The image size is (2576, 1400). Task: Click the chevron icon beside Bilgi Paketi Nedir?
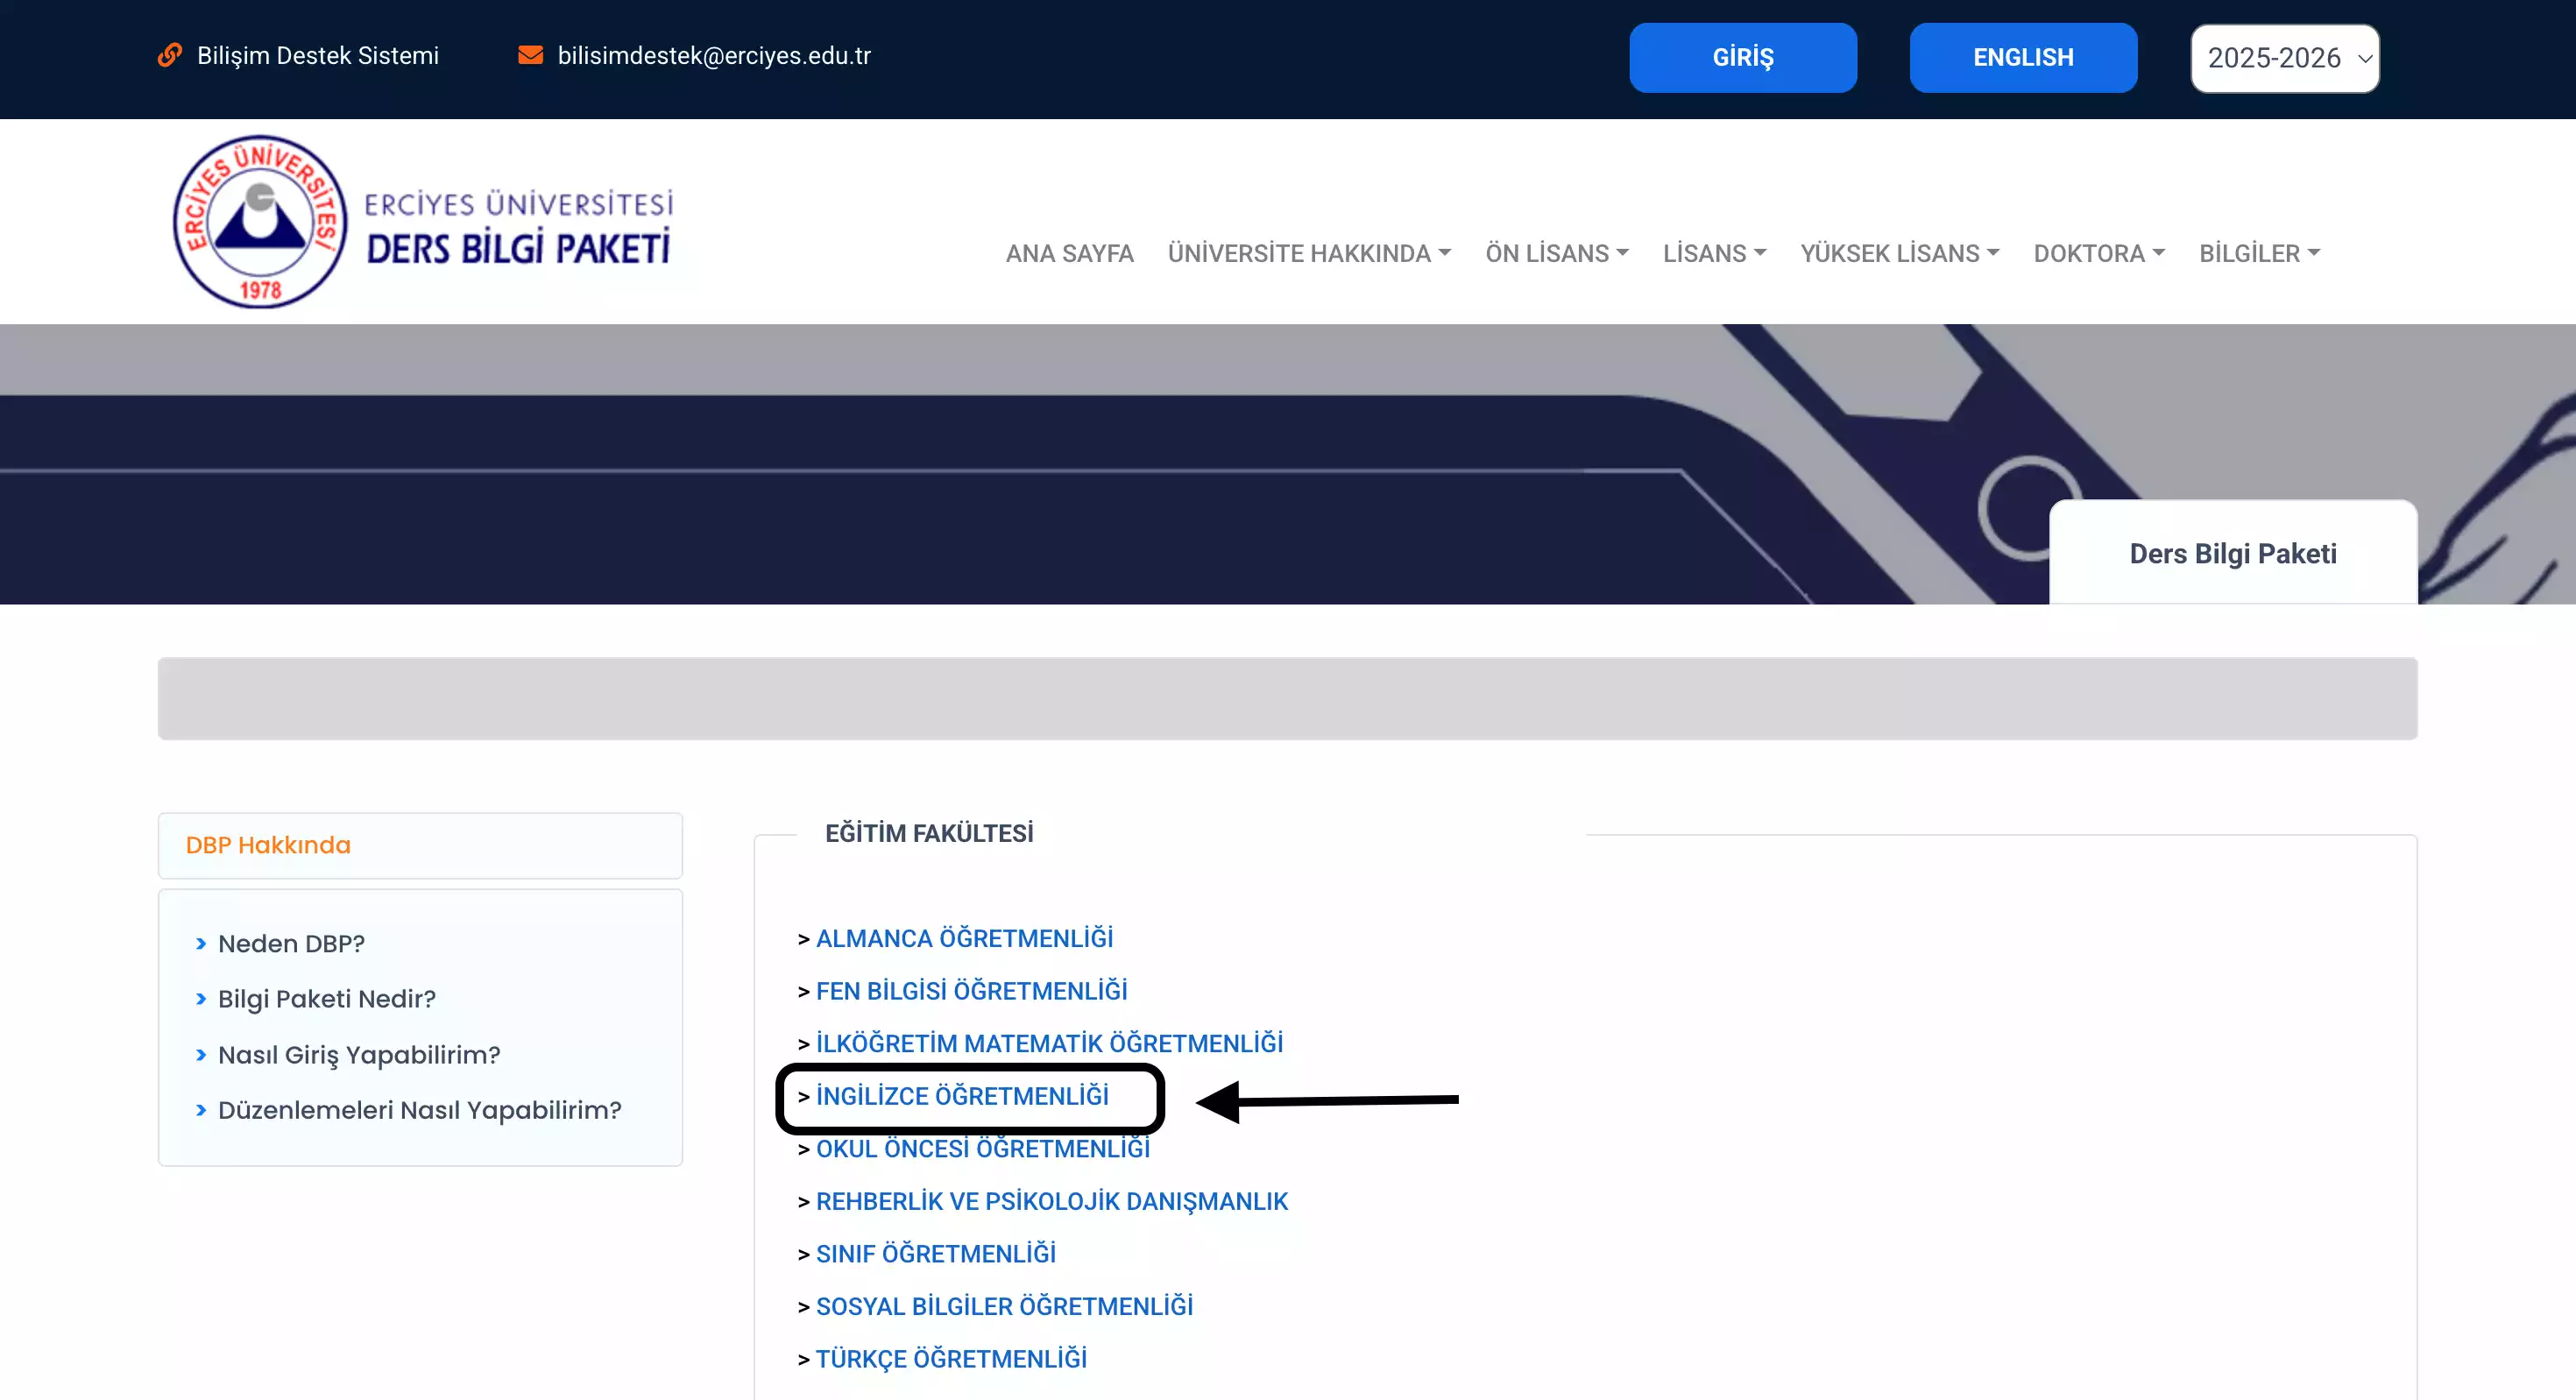point(201,999)
